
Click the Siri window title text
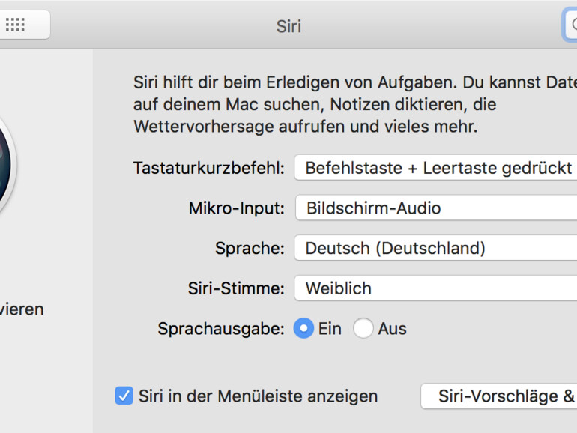tap(288, 26)
